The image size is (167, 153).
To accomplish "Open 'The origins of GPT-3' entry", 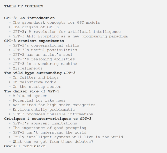I will 36,27.
